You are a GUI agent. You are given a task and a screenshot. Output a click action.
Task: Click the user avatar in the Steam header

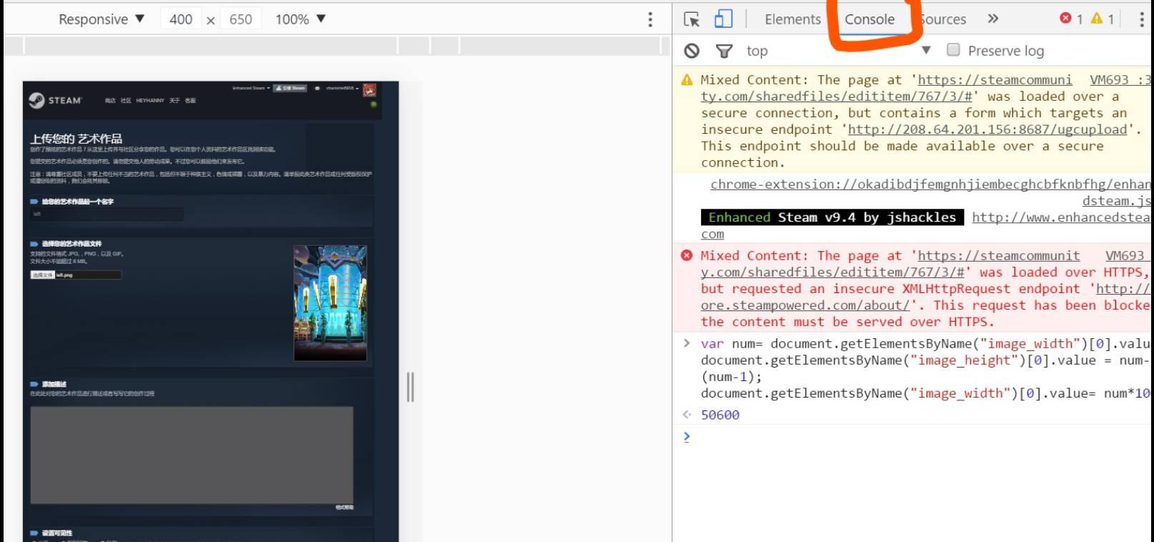point(369,89)
